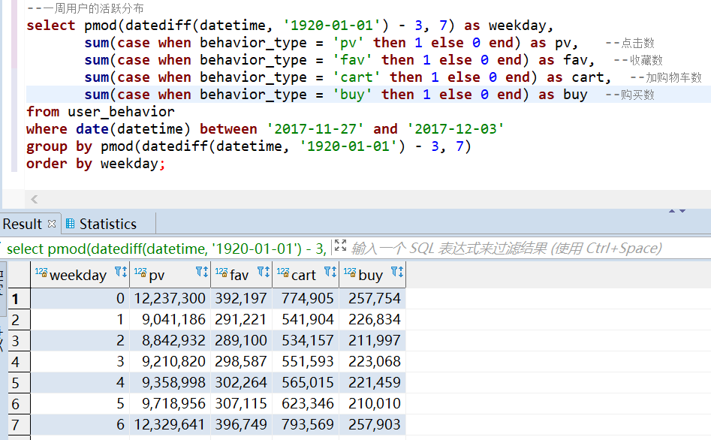
Task: Click fav cell 302,264
Action: 241,382
